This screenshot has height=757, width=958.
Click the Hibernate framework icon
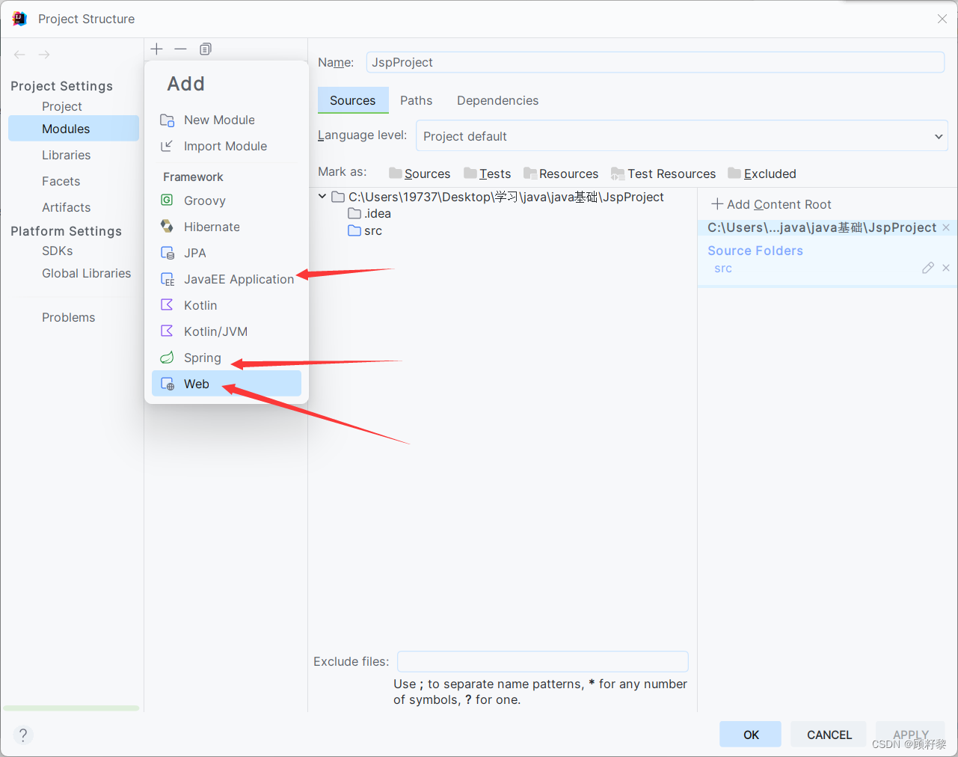coord(168,227)
